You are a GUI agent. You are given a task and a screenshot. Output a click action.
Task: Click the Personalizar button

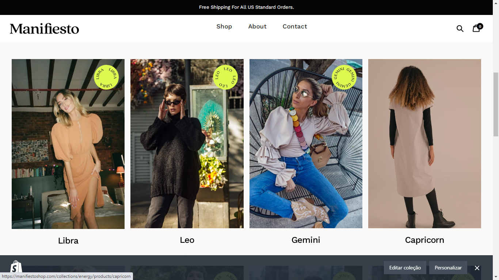pos(448,268)
